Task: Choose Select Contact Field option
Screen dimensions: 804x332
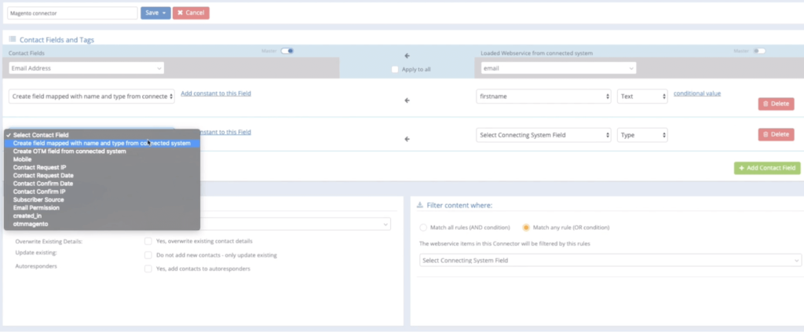Action: 102,135
